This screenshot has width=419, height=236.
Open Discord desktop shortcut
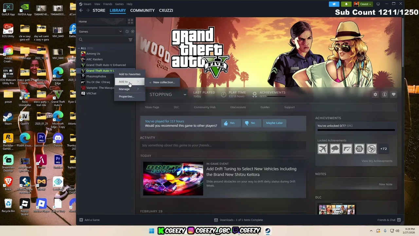click(x=58, y=140)
